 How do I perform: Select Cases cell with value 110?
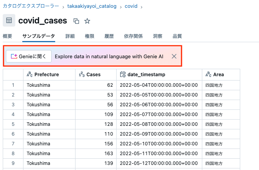(96, 134)
